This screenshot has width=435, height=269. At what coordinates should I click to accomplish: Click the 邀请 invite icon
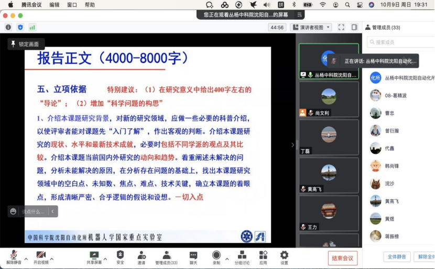142,257
